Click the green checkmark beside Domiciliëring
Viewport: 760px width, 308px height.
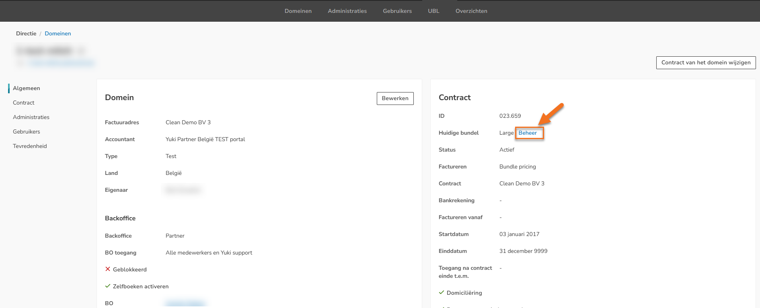[x=442, y=292]
